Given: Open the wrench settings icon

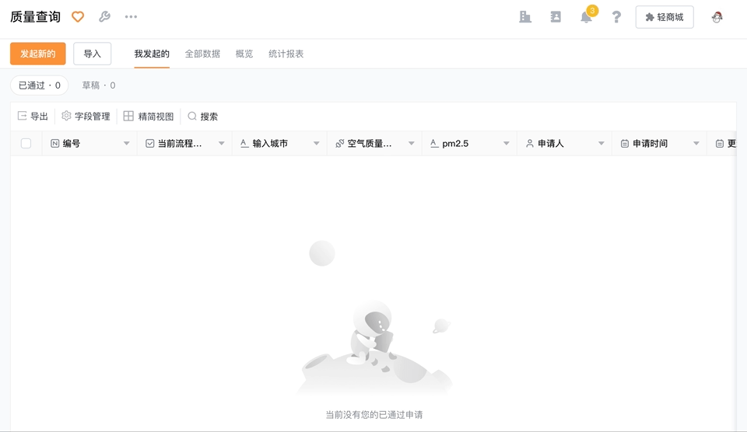Looking at the screenshot, I should point(104,16).
